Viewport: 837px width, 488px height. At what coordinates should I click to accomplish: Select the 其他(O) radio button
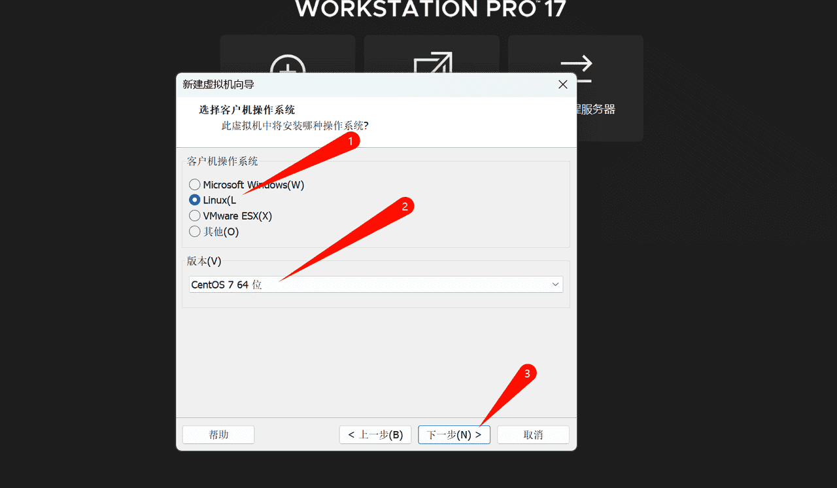click(x=194, y=231)
